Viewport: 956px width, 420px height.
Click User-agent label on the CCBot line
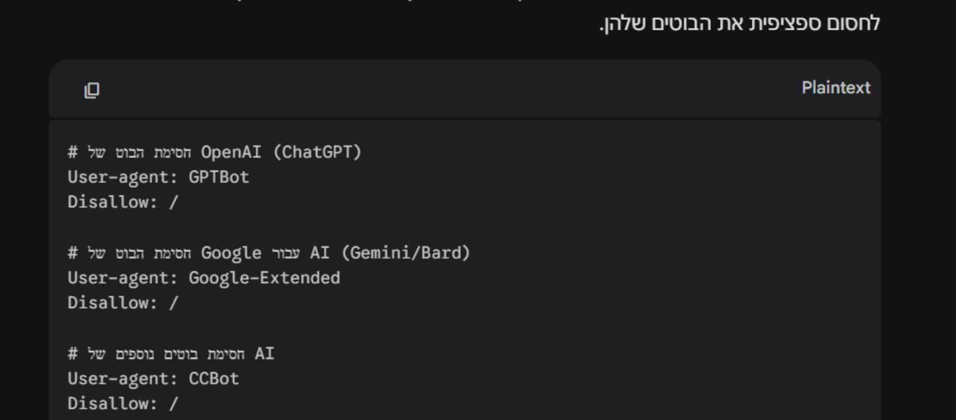click(122, 379)
